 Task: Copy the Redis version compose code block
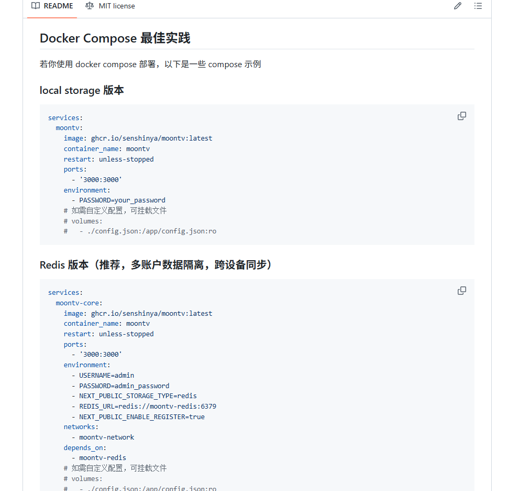(461, 291)
